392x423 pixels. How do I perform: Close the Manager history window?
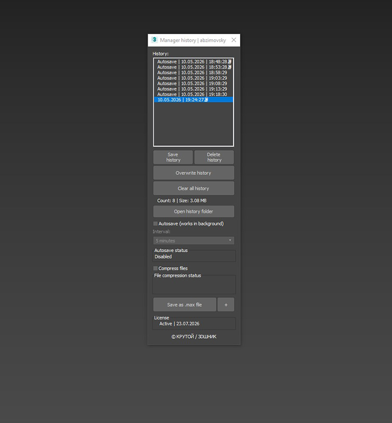click(234, 40)
